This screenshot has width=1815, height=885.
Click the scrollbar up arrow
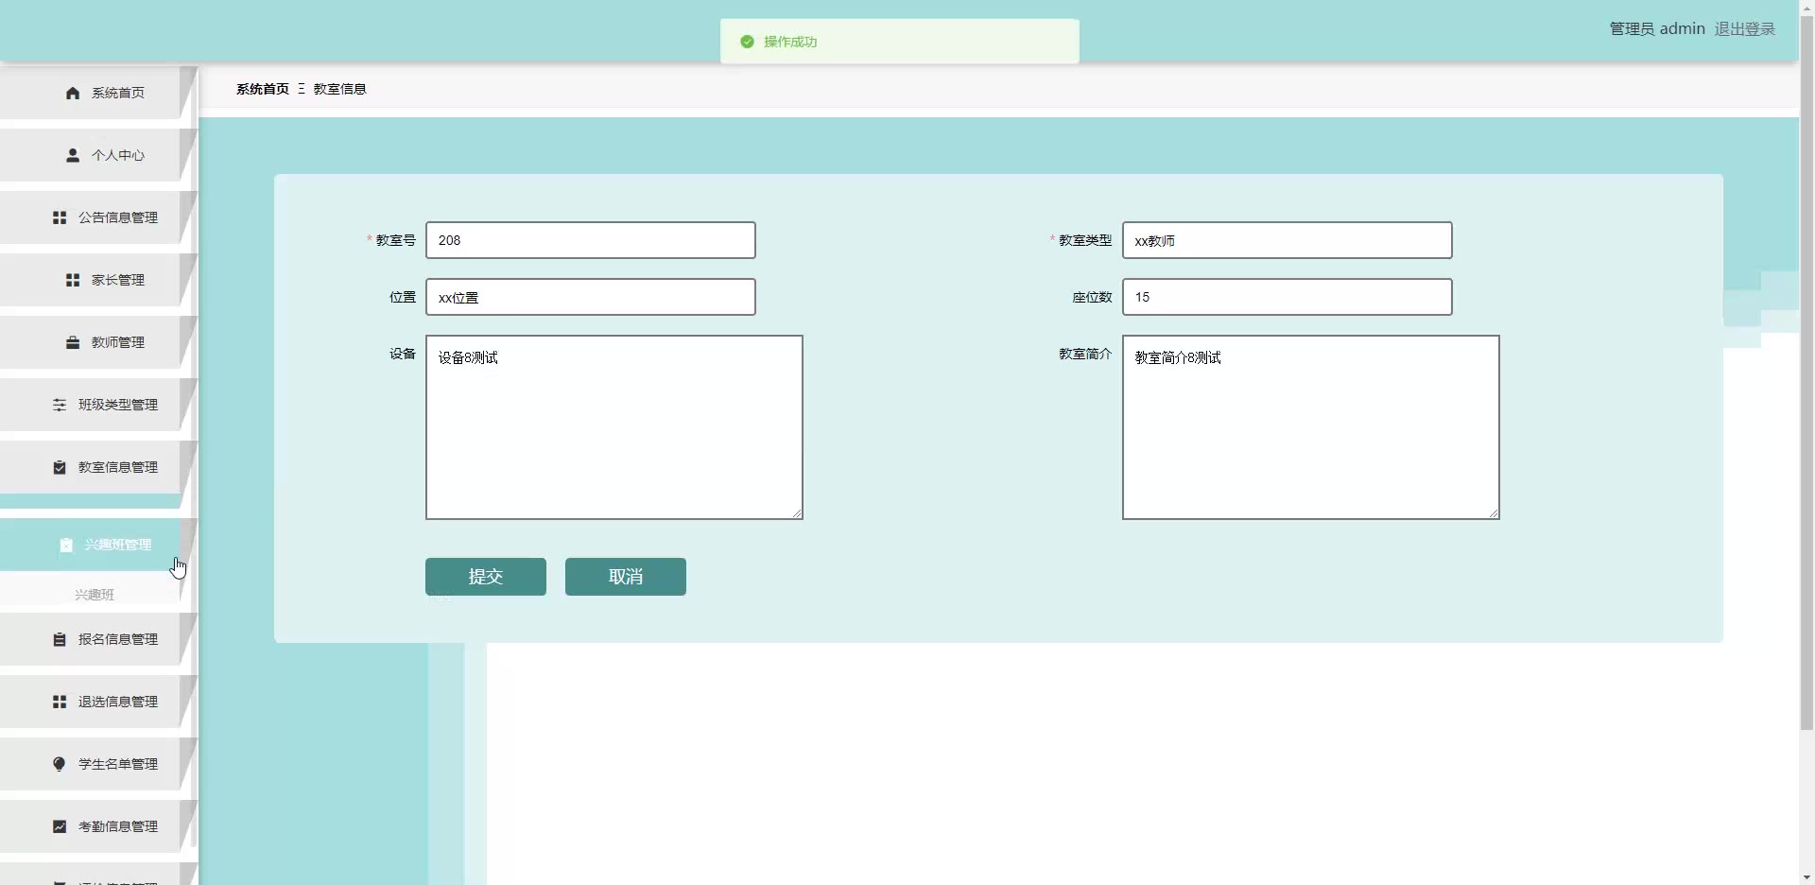1806,8
